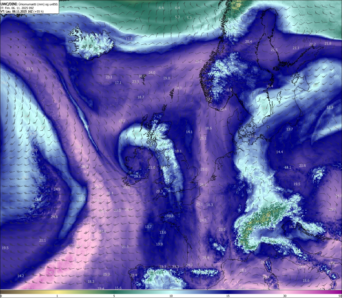Select the 14.2 map value

(x=21, y=276)
